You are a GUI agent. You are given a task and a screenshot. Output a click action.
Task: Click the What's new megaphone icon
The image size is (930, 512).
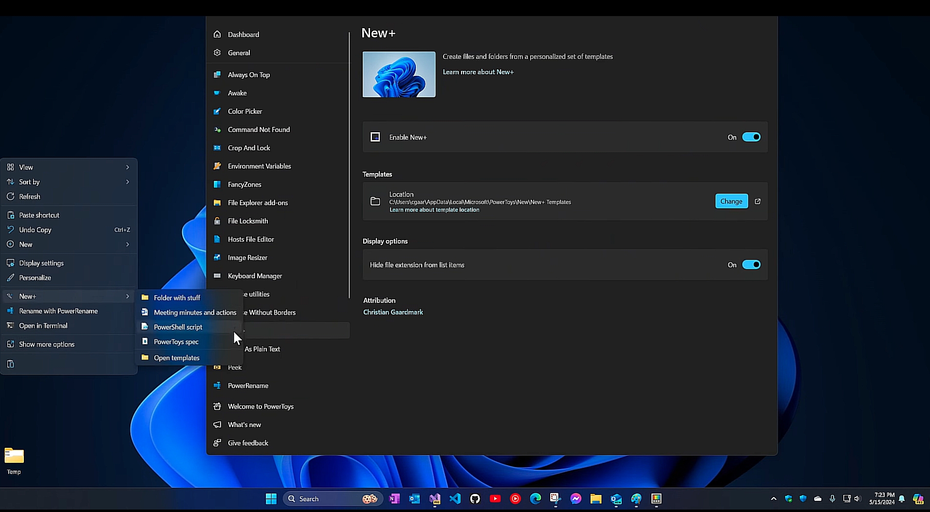pos(217,424)
